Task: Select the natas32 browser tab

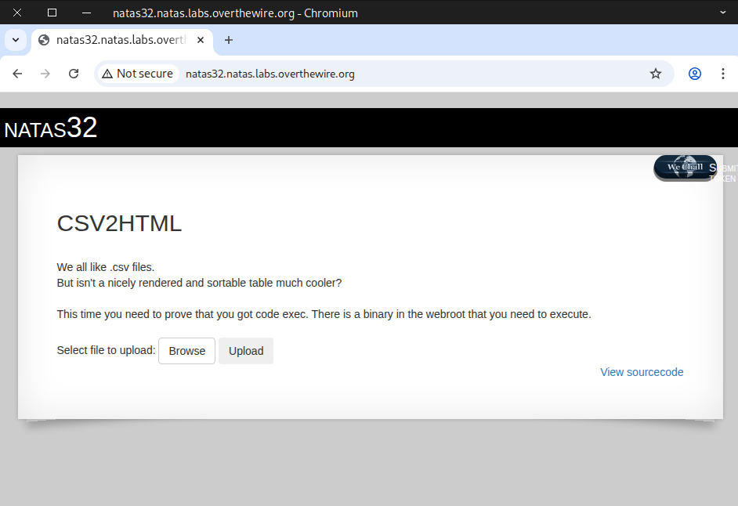Action: click(118, 40)
